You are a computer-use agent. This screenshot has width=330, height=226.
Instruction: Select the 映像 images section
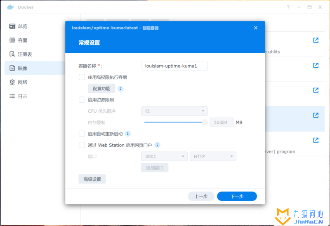click(x=35, y=68)
